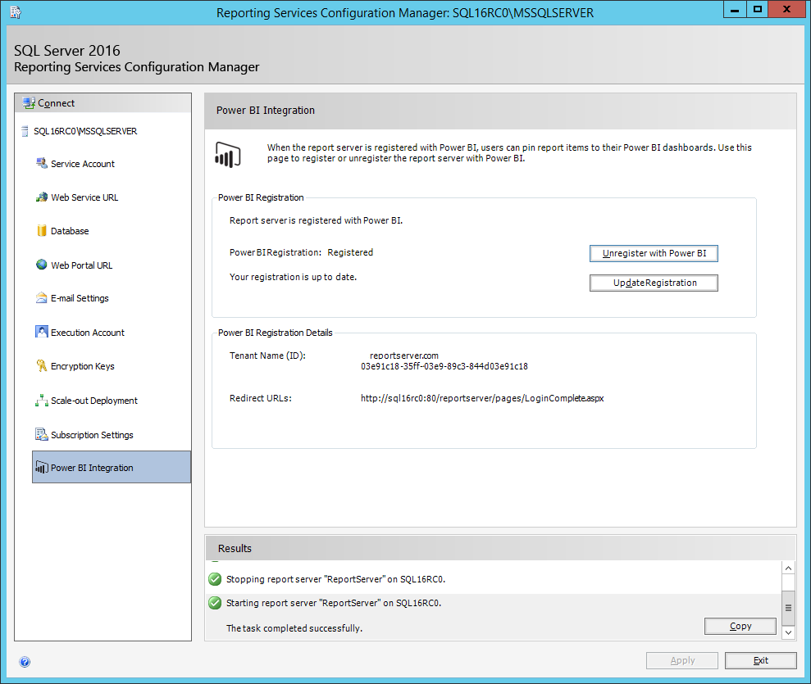Click the Update Registration button
Viewport: 811px width, 684px height.
pyautogui.click(x=654, y=282)
